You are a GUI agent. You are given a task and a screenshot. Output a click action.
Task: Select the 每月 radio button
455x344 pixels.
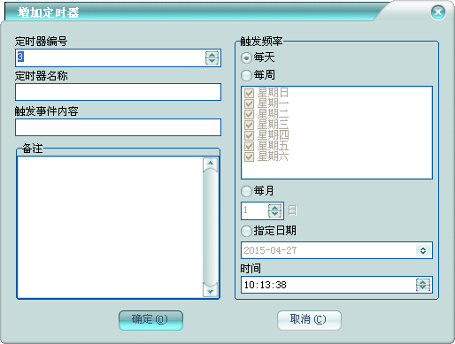(246, 191)
